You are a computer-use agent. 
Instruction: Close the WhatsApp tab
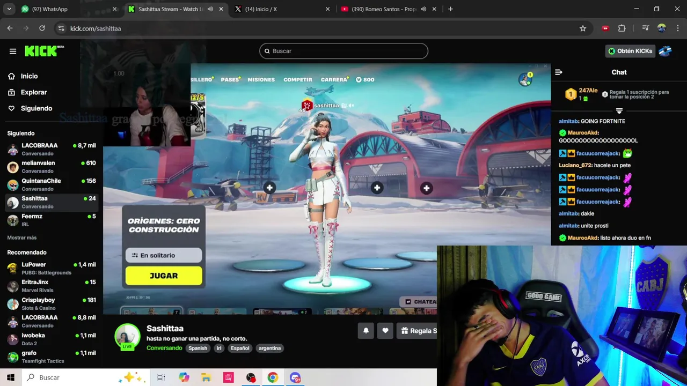coord(114,9)
